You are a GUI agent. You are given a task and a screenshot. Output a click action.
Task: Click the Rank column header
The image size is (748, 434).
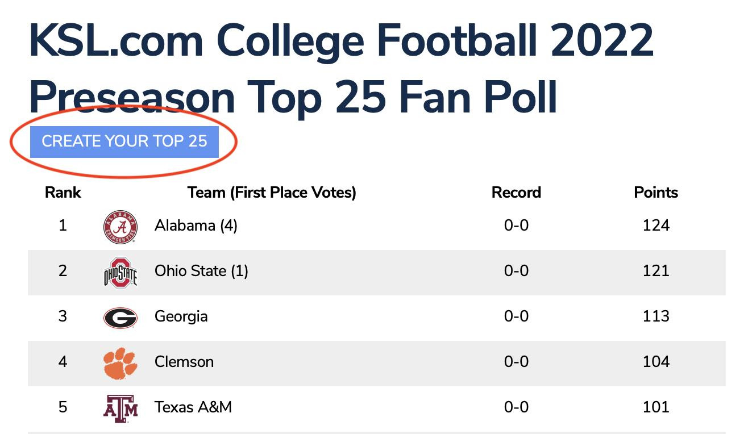coord(63,193)
